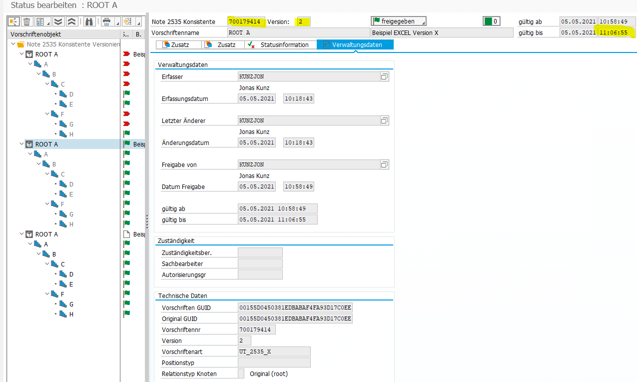Click value help icon beside Erfasser field
Image resolution: width=637 pixels, height=382 pixels.
tap(384, 77)
